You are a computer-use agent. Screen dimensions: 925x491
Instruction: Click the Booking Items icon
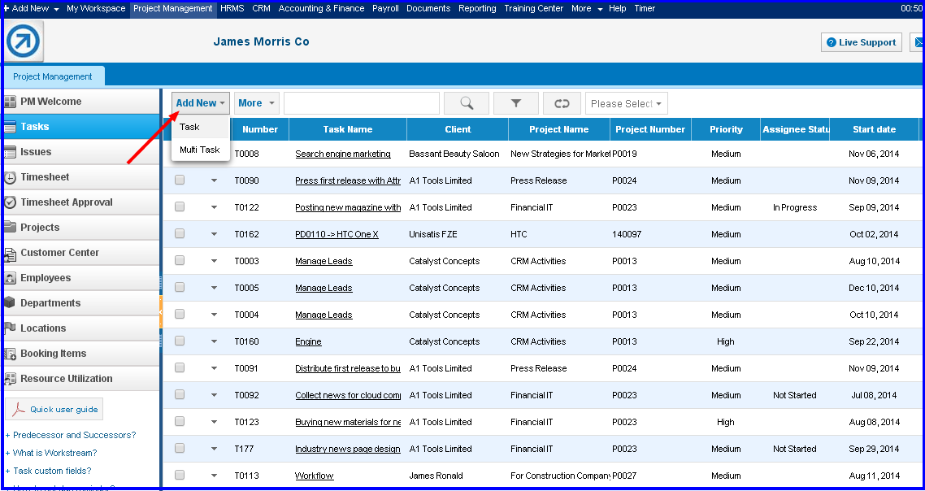(x=10, y=354)
